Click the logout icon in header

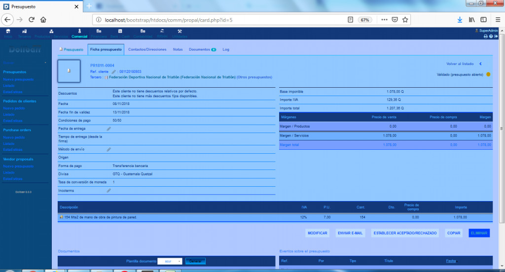click(x=496, y=36)
